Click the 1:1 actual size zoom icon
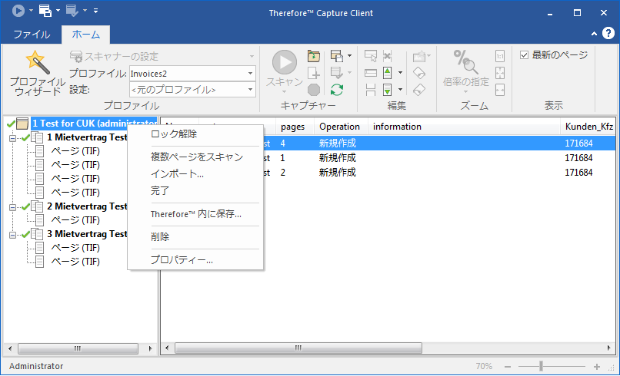The height and width of the screenshot is (376, 620). coord(500,56)
